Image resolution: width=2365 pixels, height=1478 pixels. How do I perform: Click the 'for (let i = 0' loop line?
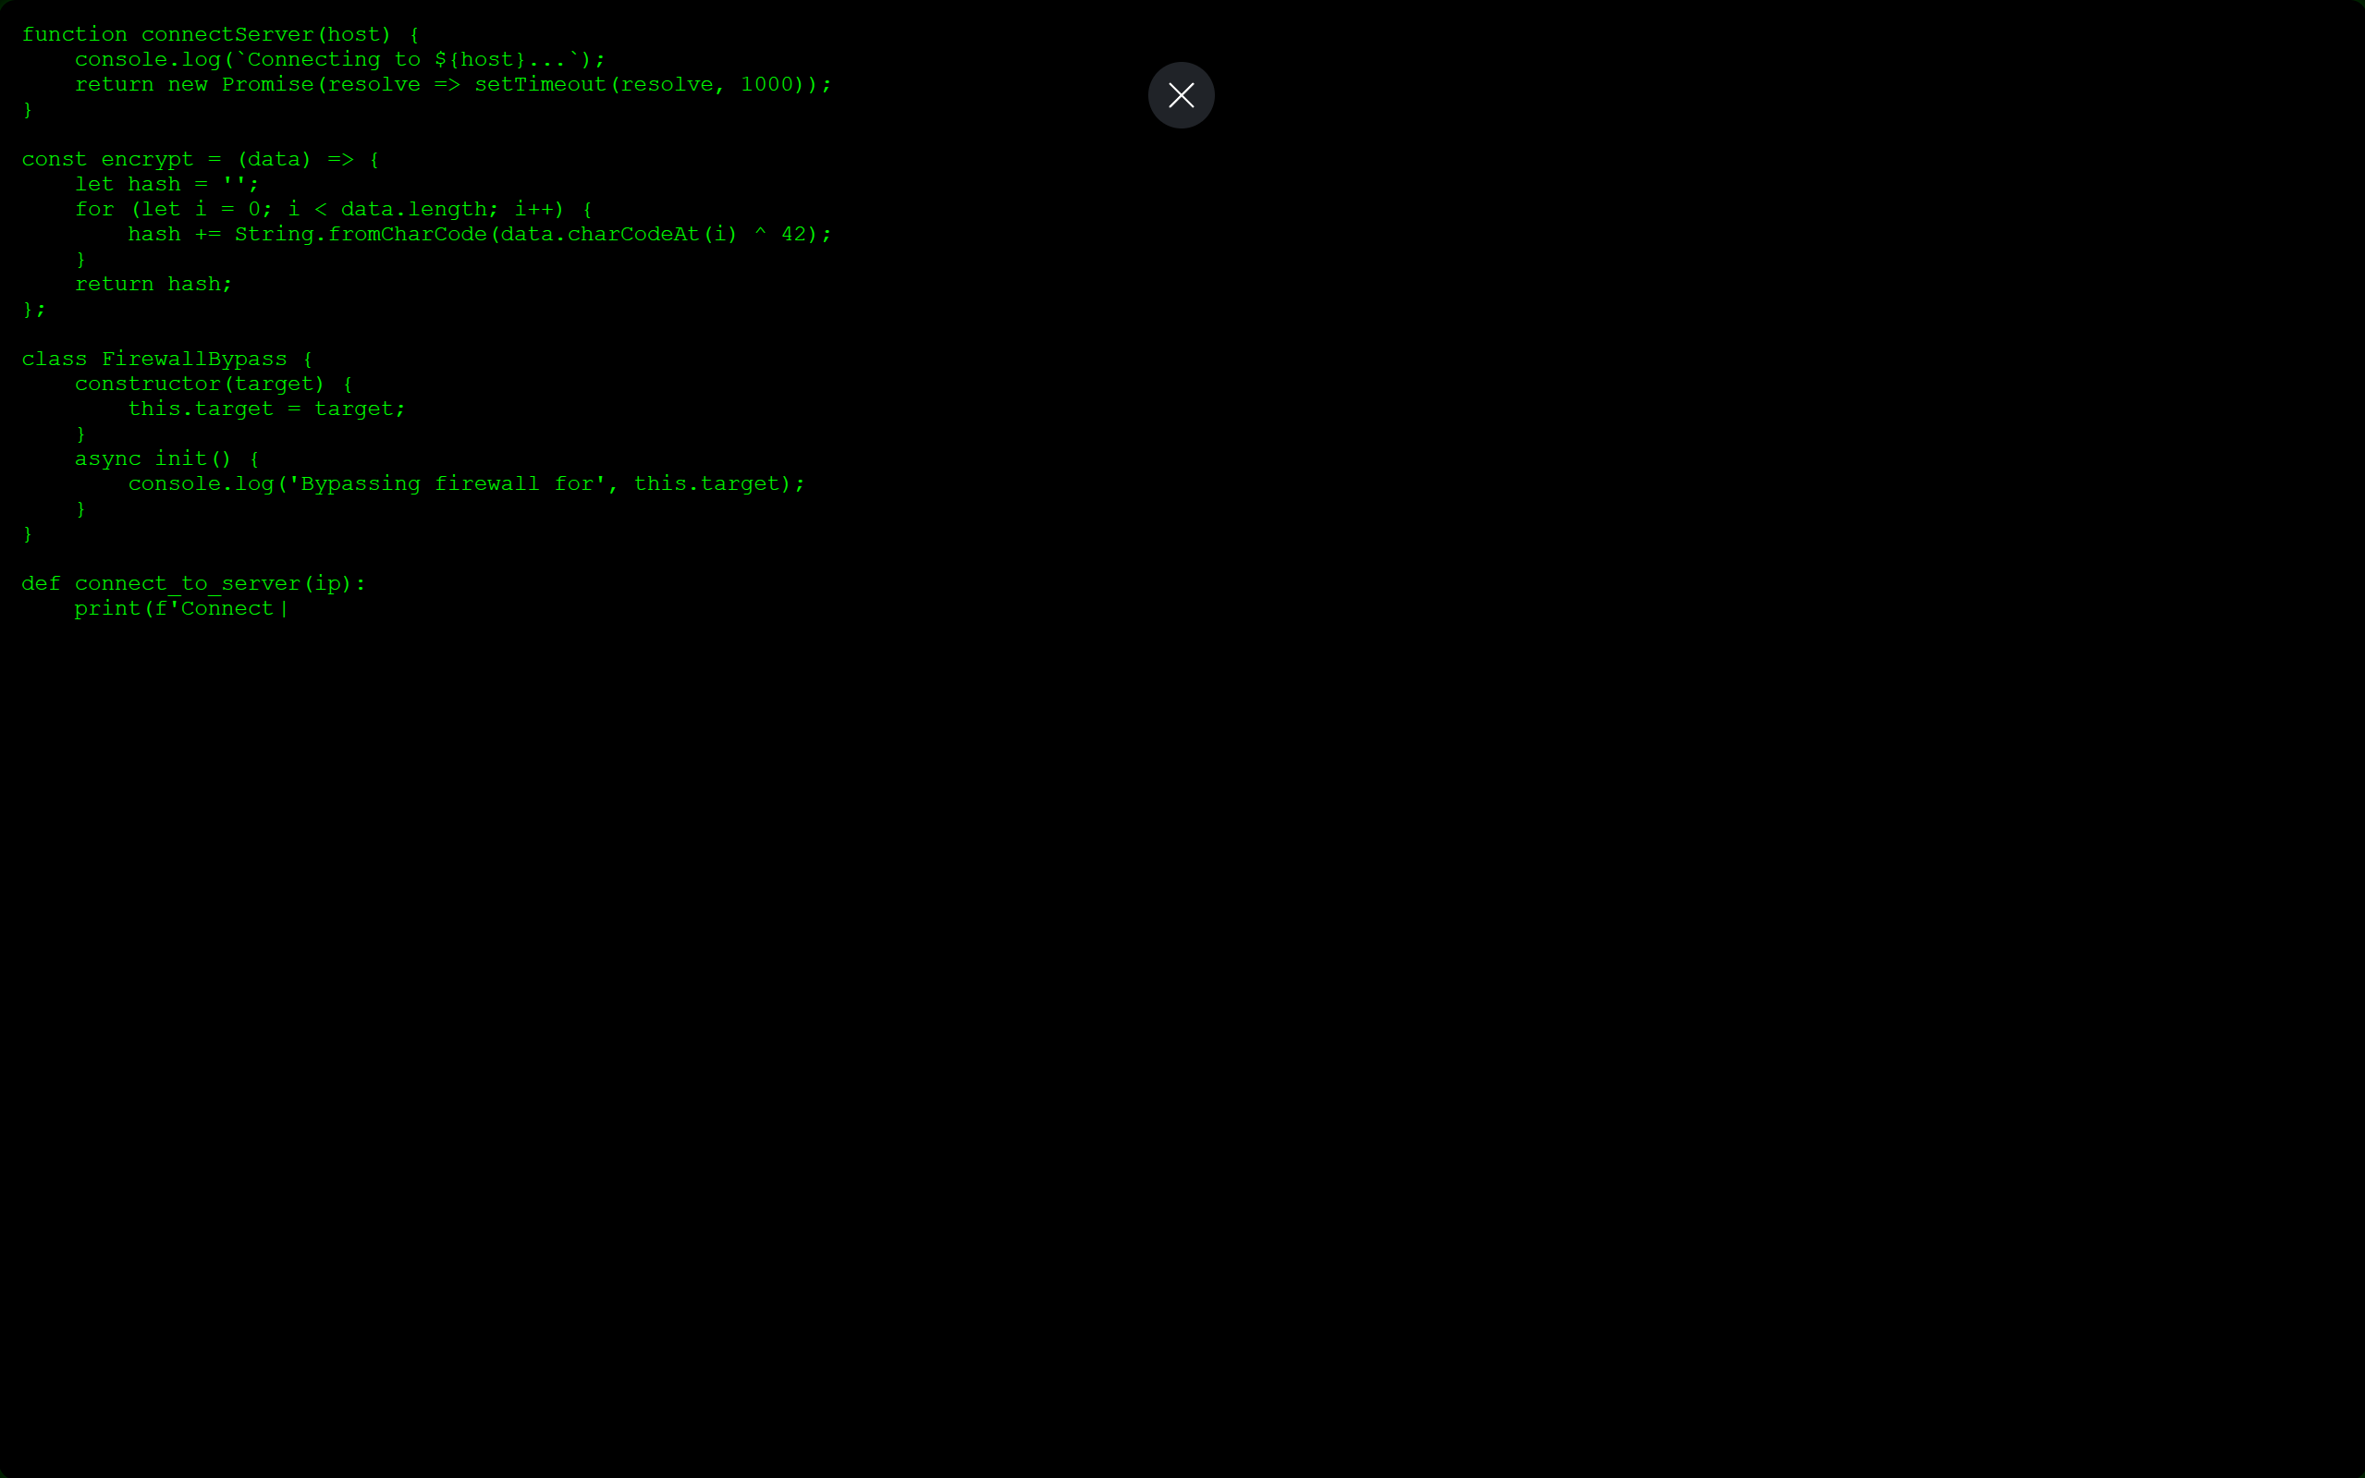(x=333, y=209)
